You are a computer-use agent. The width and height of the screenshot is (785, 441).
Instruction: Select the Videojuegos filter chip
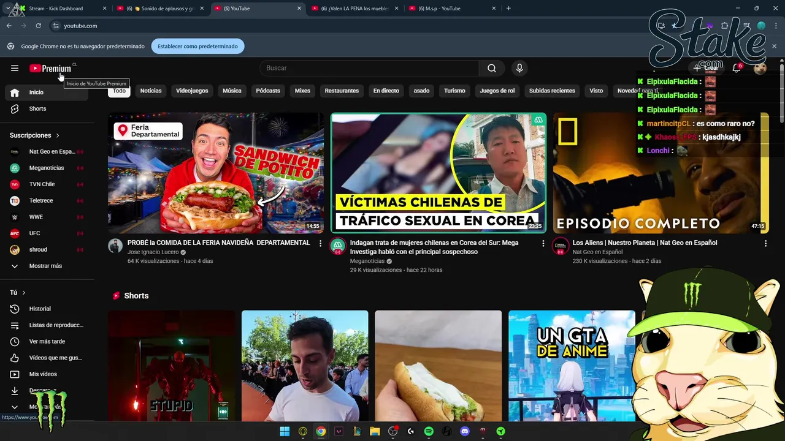pos(192,91)
